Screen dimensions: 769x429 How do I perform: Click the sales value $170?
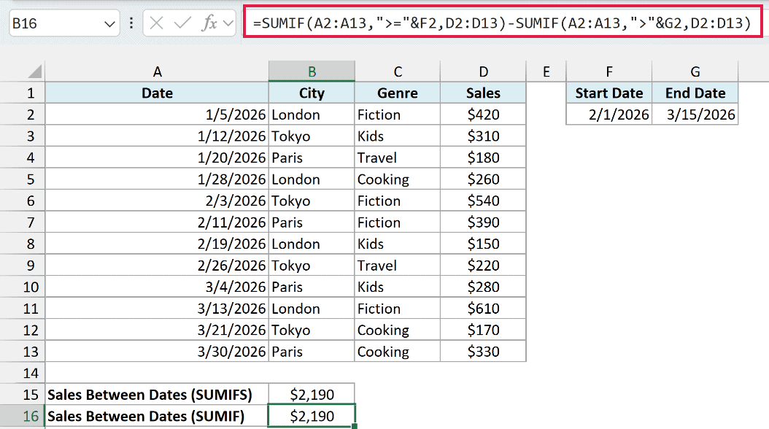[484, 331]
